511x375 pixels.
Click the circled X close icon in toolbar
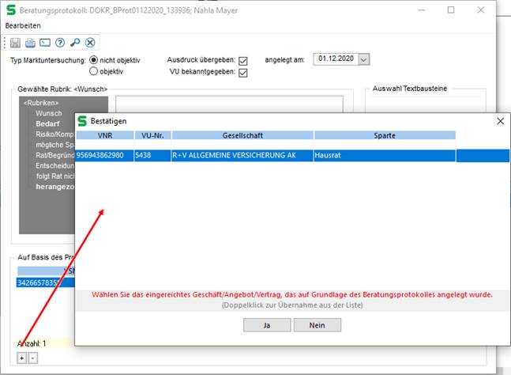(x=90, y=43)
